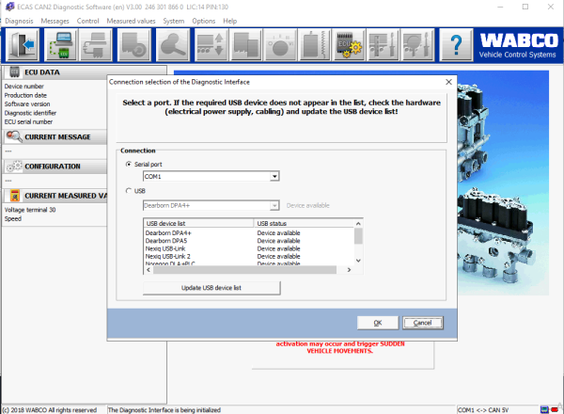Click the blue question mark help icon
The width and height of the screenshot is (564, 414).
(x=456, y=45)
